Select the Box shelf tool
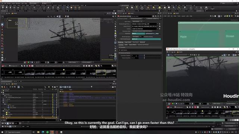This screenshot has height=134, width=239. click(3, 7)
